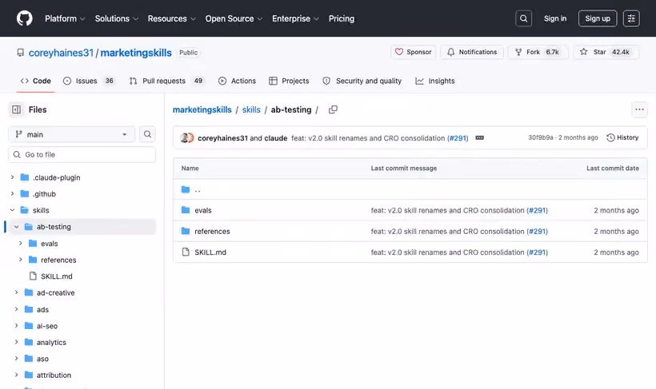This screenshot has width=656, height=389.
Task: Expand the .claude-plugin folder chevron
Action: 12,177
